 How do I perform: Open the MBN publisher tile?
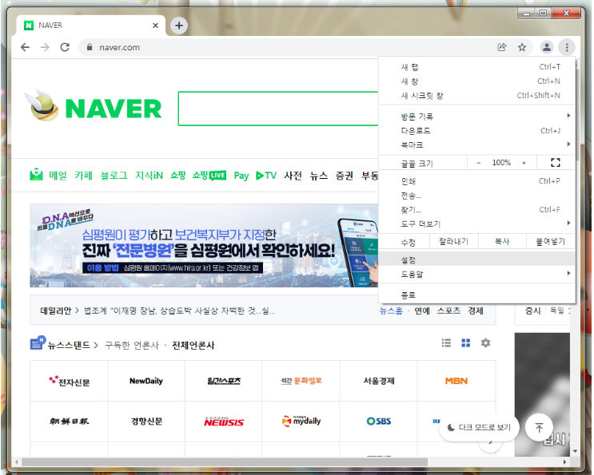coord(456,382)
